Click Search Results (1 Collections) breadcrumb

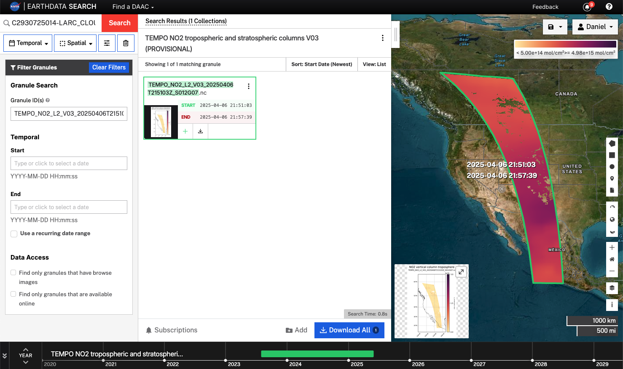[x=186, y=21]
